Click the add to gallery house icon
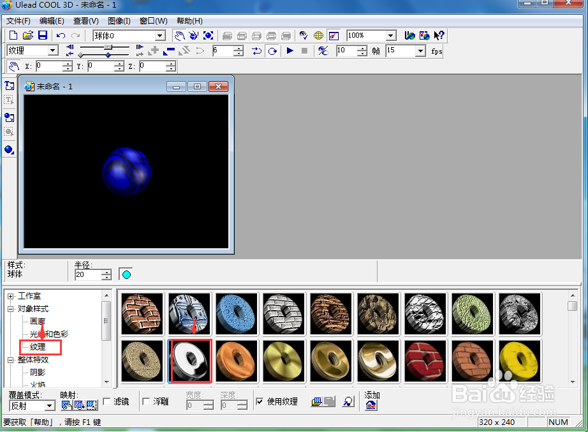The width and height of the screenshot is (588, 432). pos(371,405)
